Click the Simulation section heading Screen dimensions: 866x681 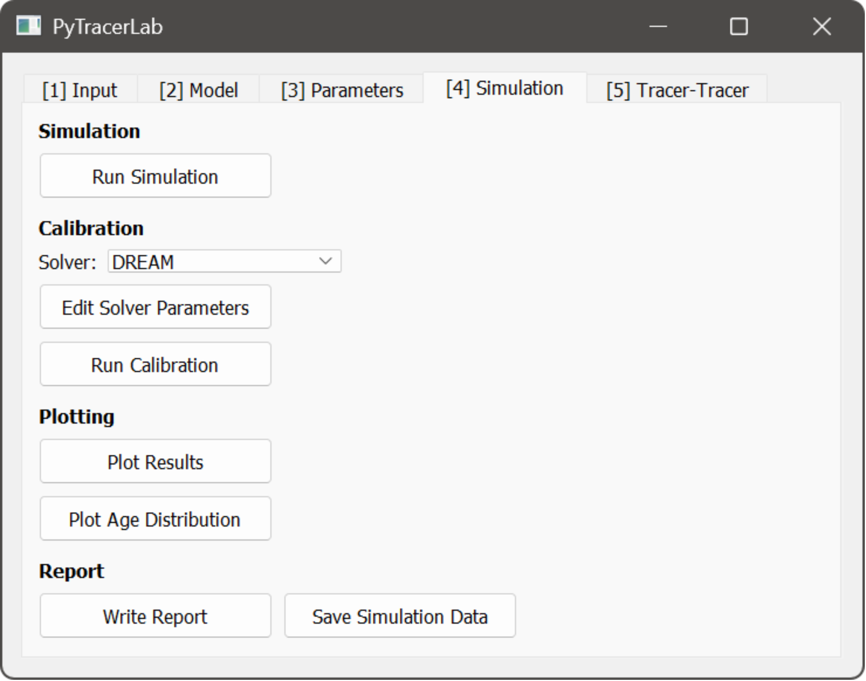(89, 131)
